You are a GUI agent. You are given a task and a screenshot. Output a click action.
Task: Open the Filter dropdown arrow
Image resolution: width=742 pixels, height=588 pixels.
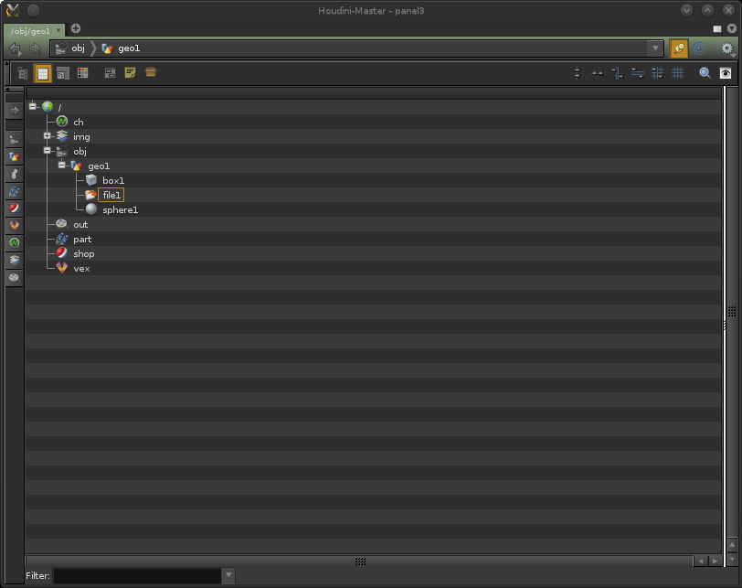coord(228,576)
